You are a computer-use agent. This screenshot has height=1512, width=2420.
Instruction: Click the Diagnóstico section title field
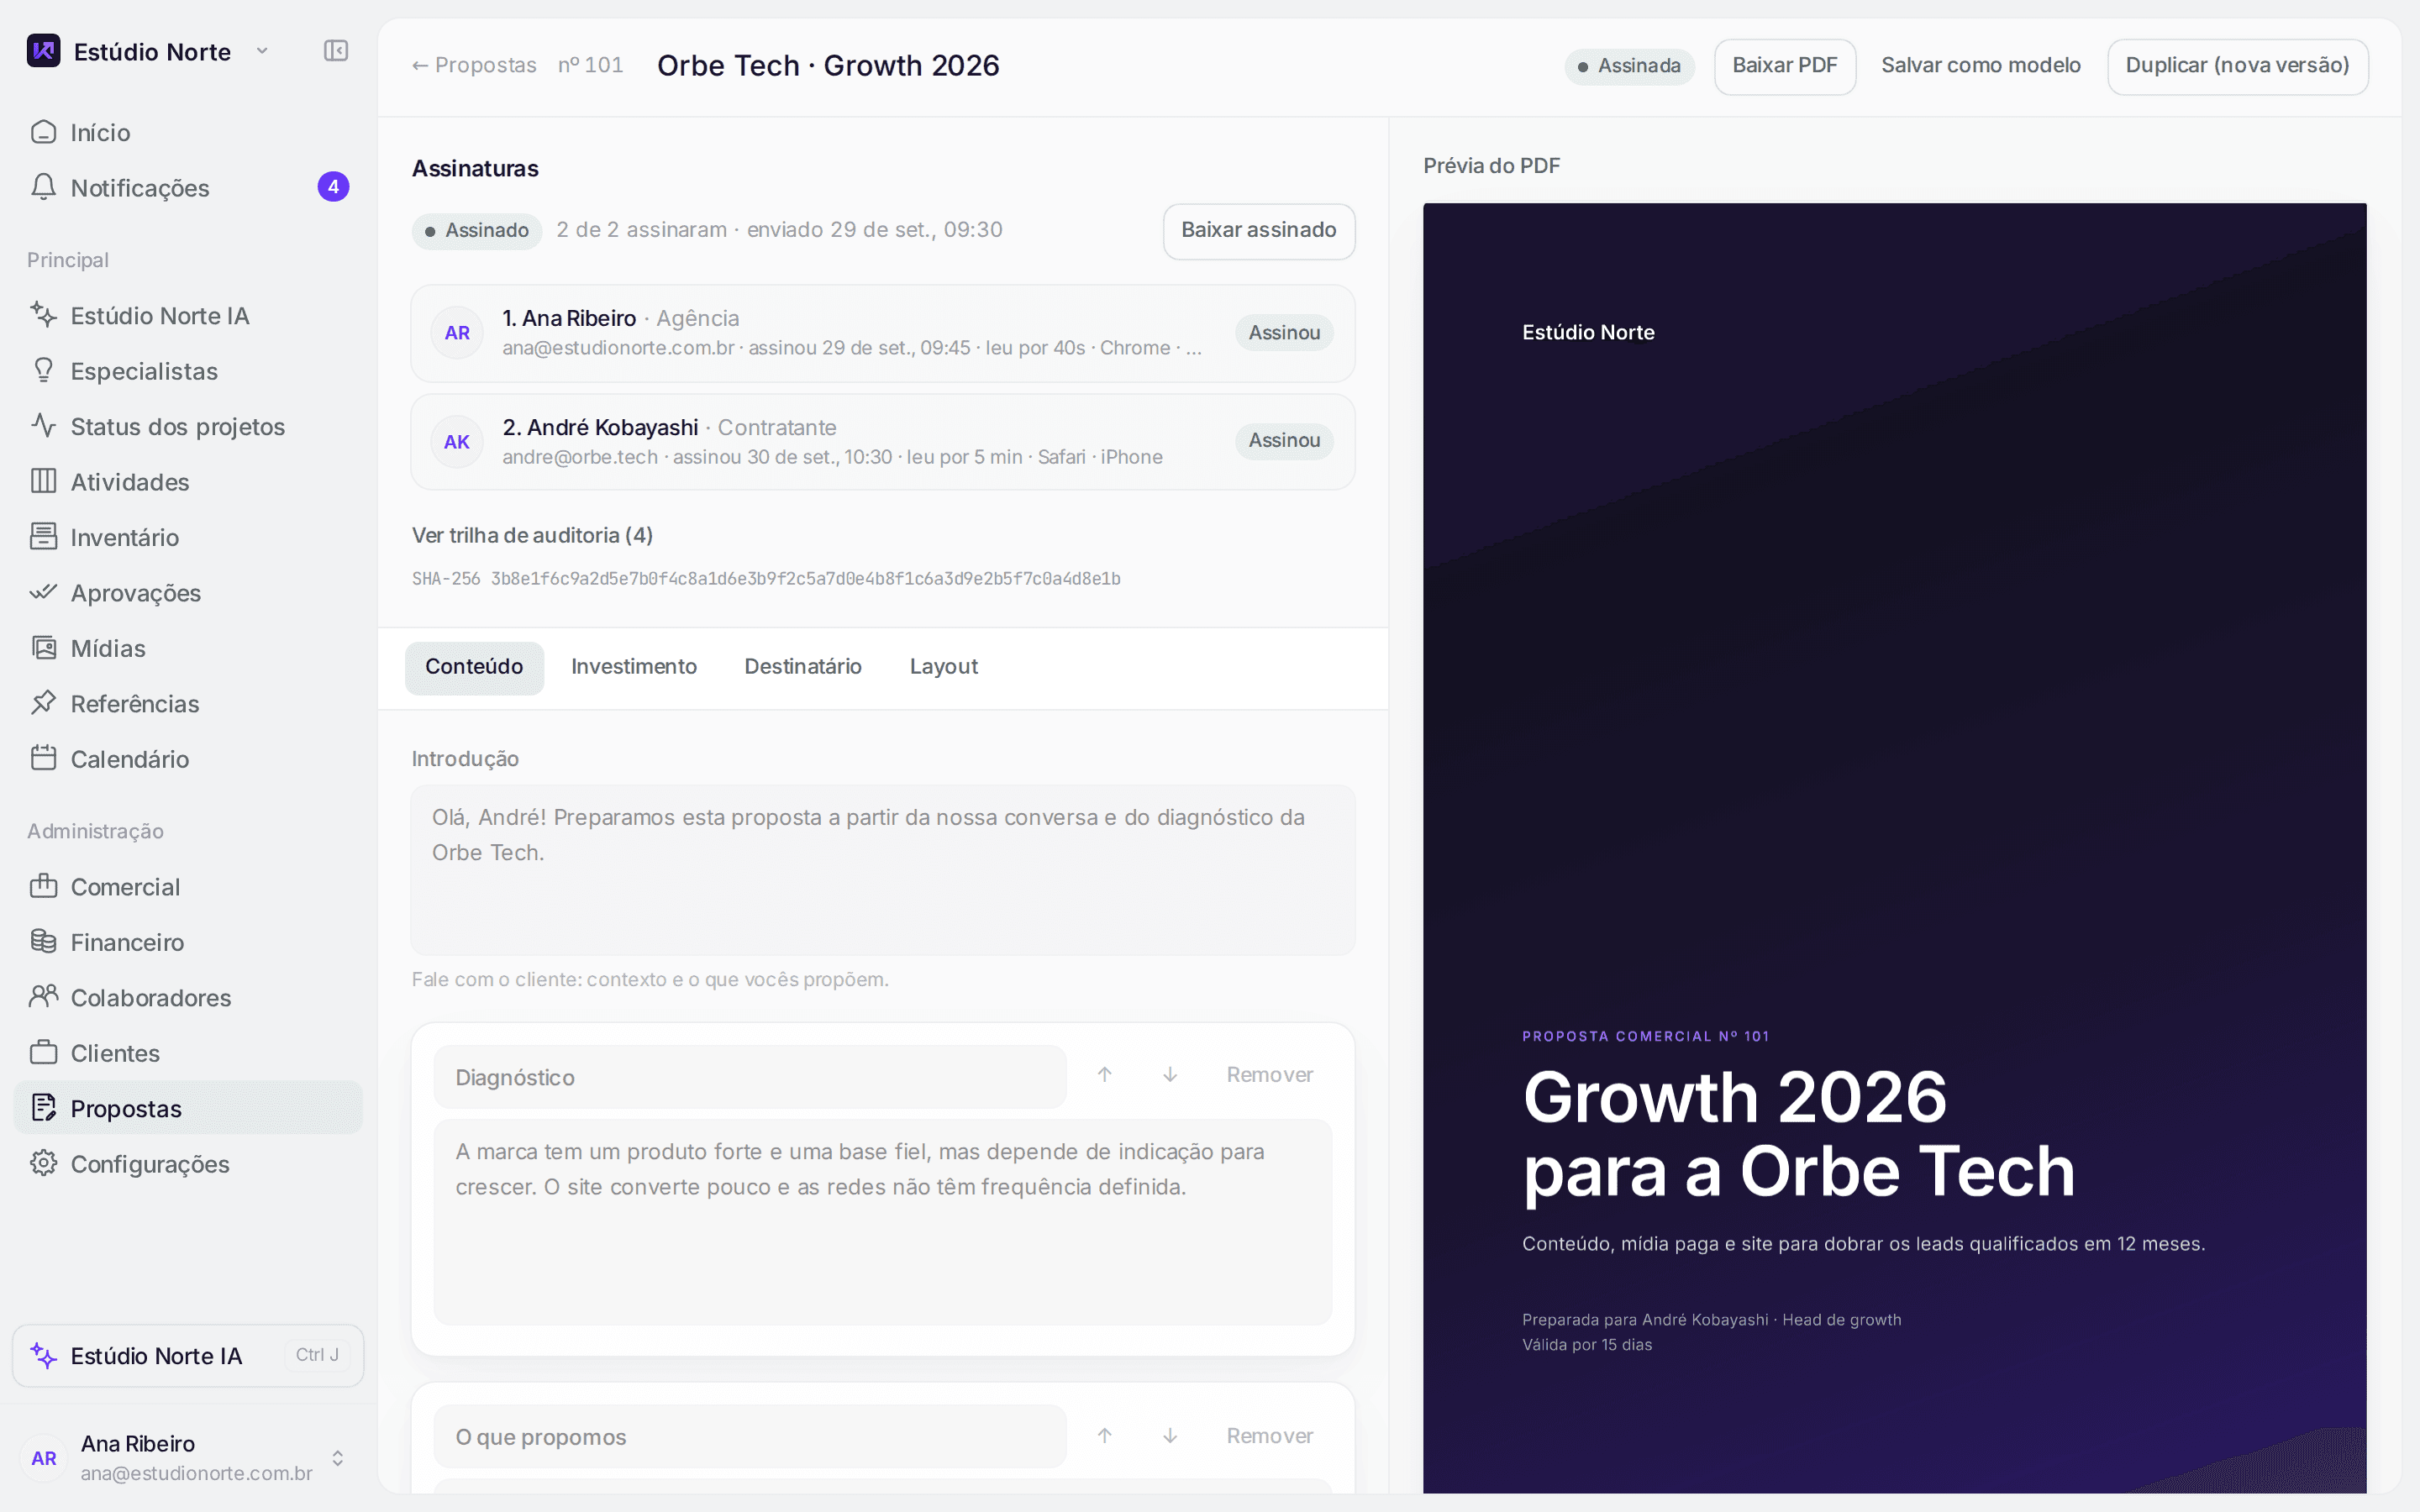click(x=750, y=1077)
